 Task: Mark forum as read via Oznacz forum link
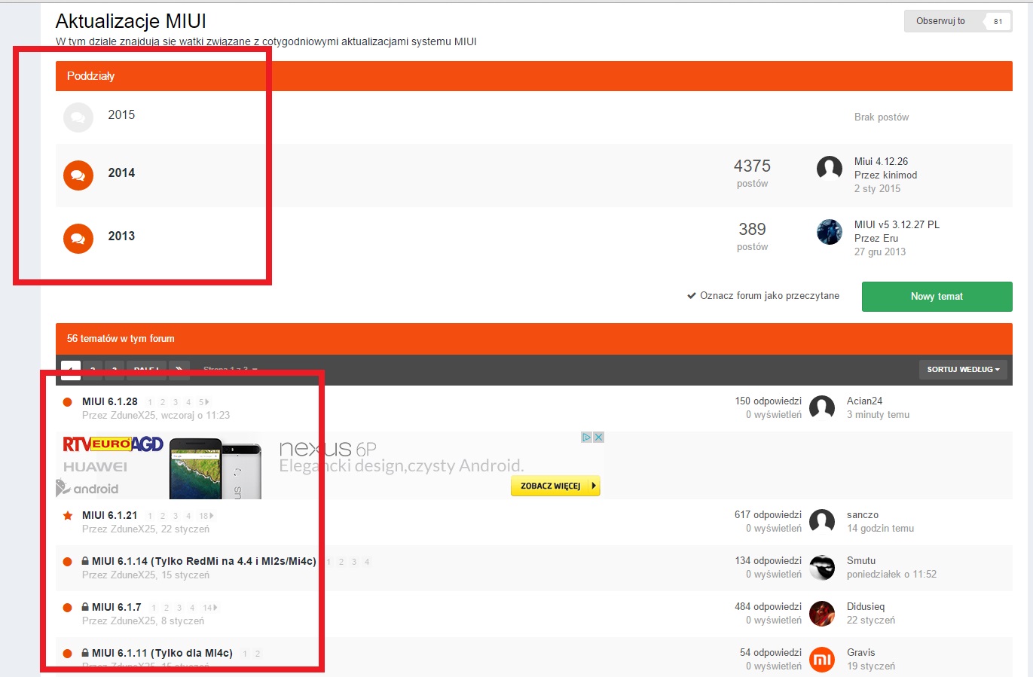(763, 296)
